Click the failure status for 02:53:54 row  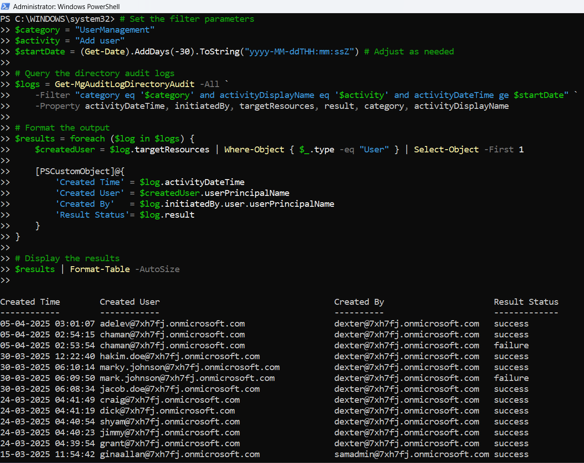coord(511,346)
